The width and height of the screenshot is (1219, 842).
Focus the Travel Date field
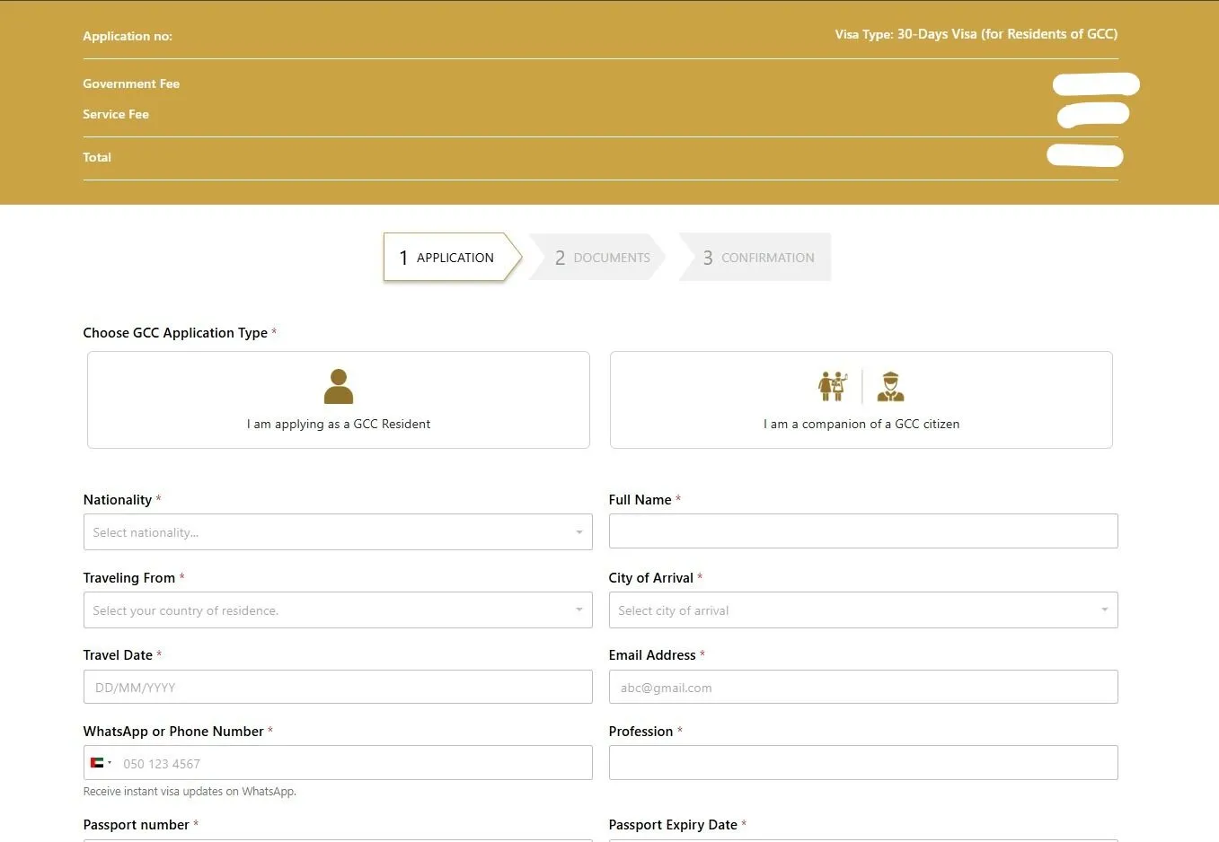[338, 688]
